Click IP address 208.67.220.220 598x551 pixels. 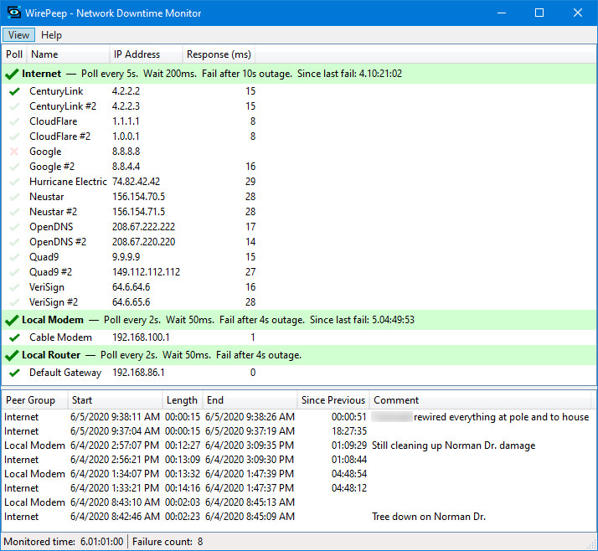(x=143, y=242)
